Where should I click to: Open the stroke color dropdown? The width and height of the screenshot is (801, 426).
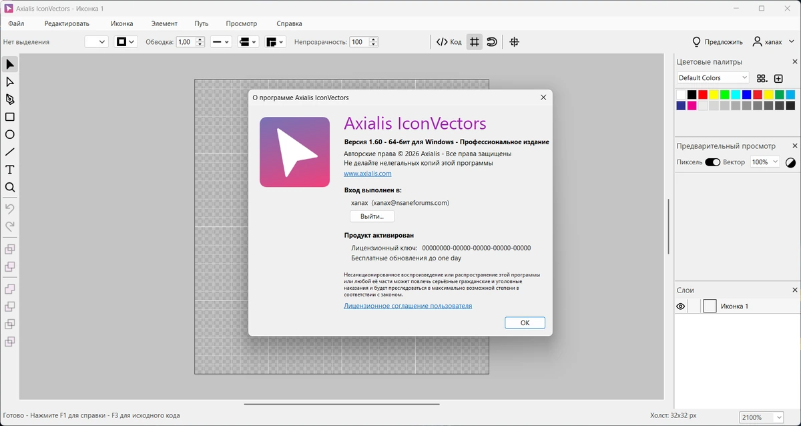pos(125,41)
